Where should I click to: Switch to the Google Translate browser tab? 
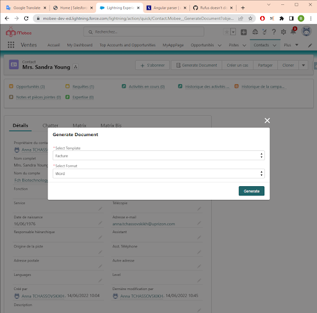pos(25,8)
